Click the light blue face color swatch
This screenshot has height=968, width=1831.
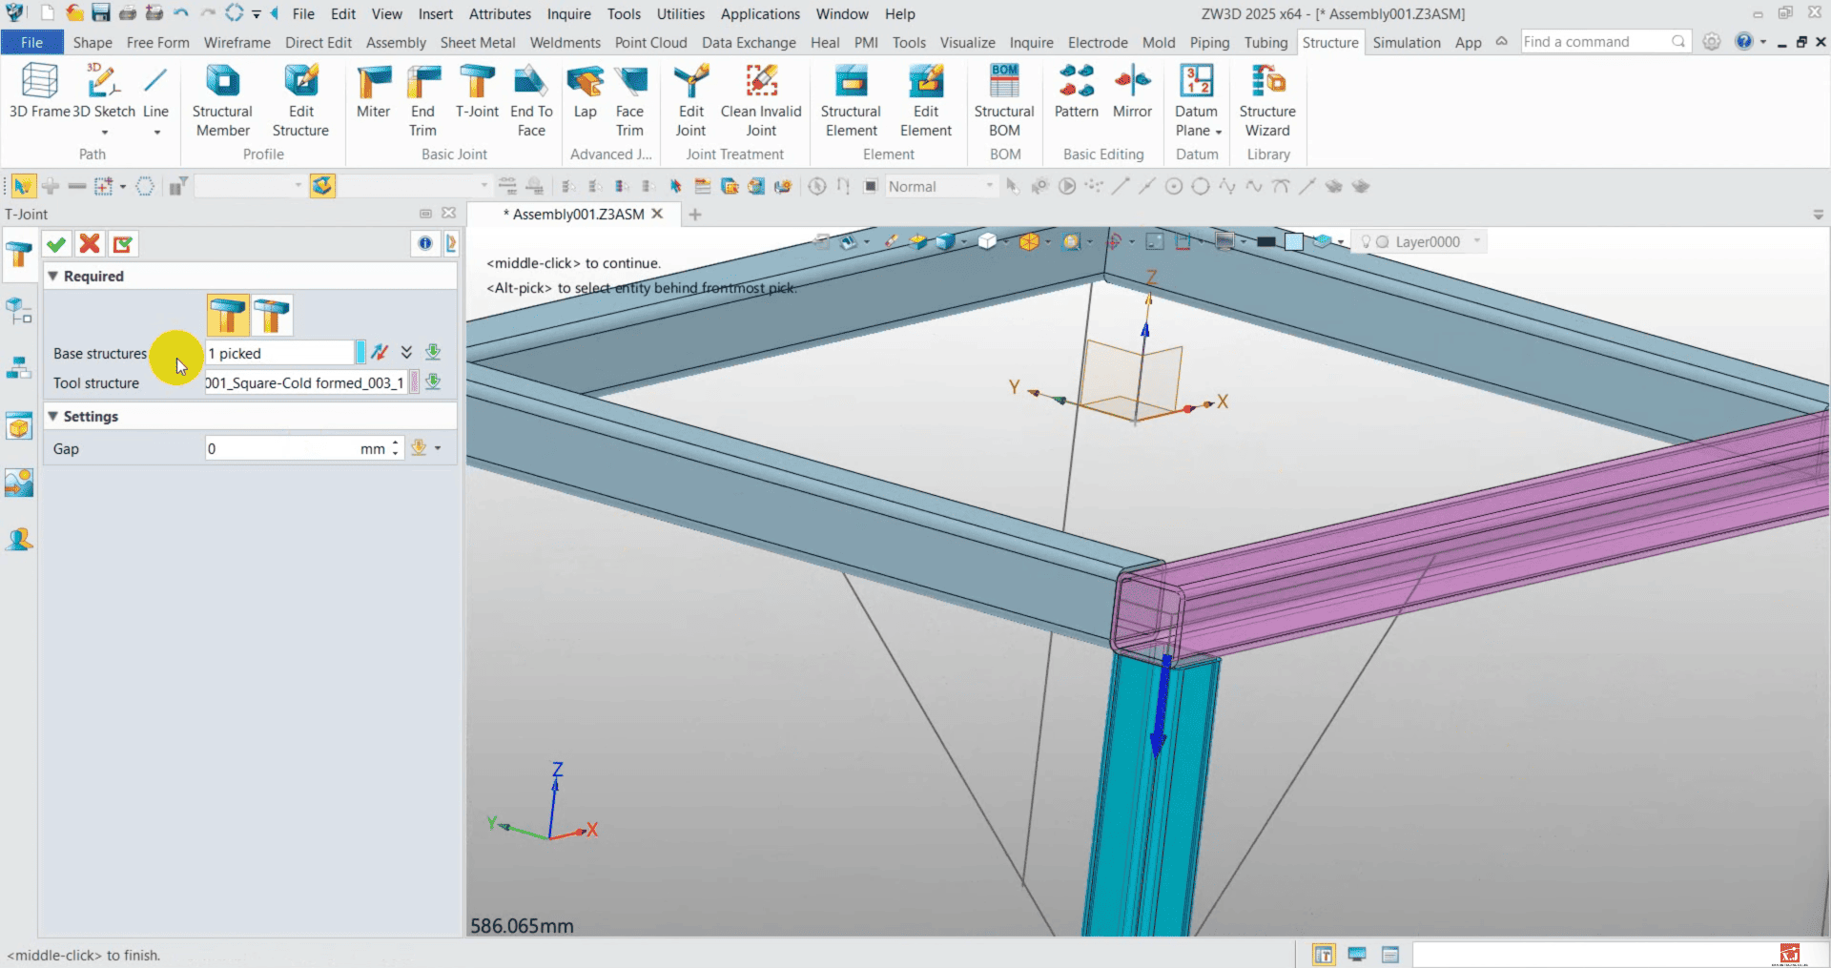tap(1293, 242)
